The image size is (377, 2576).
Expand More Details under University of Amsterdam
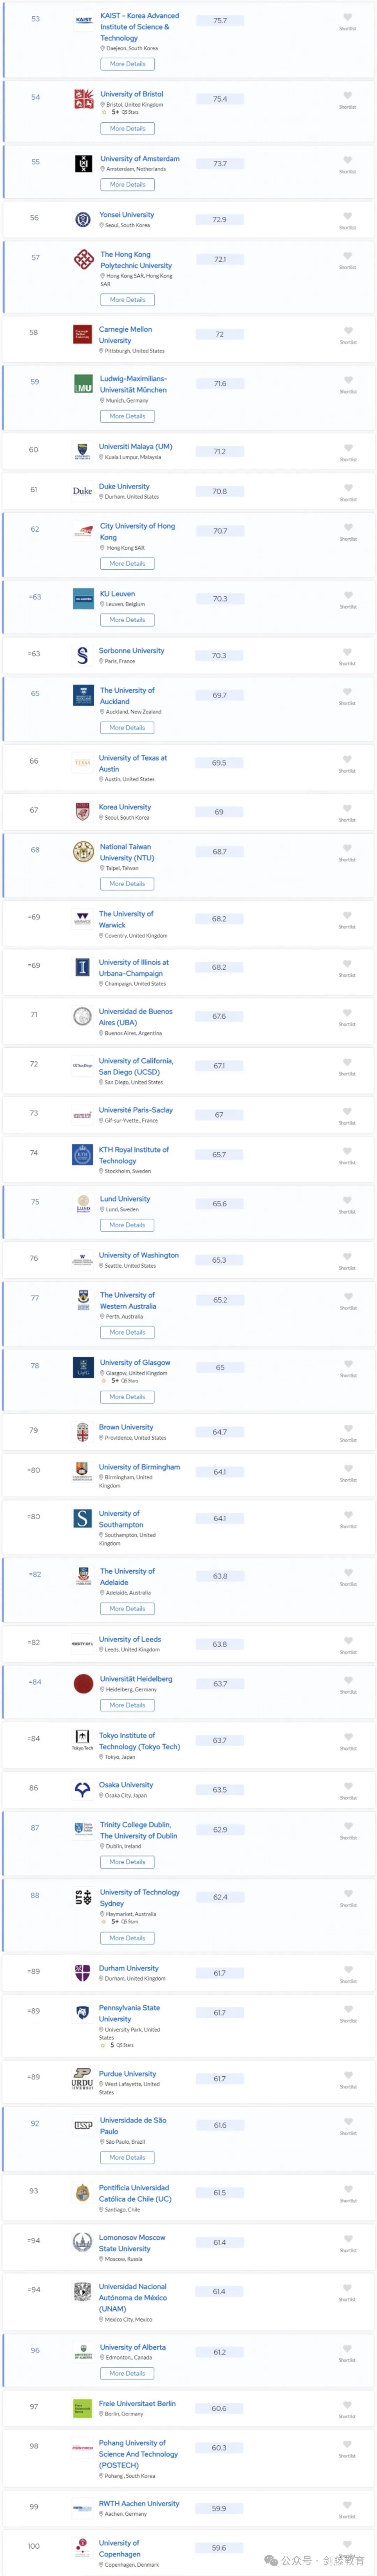[127, 184]
